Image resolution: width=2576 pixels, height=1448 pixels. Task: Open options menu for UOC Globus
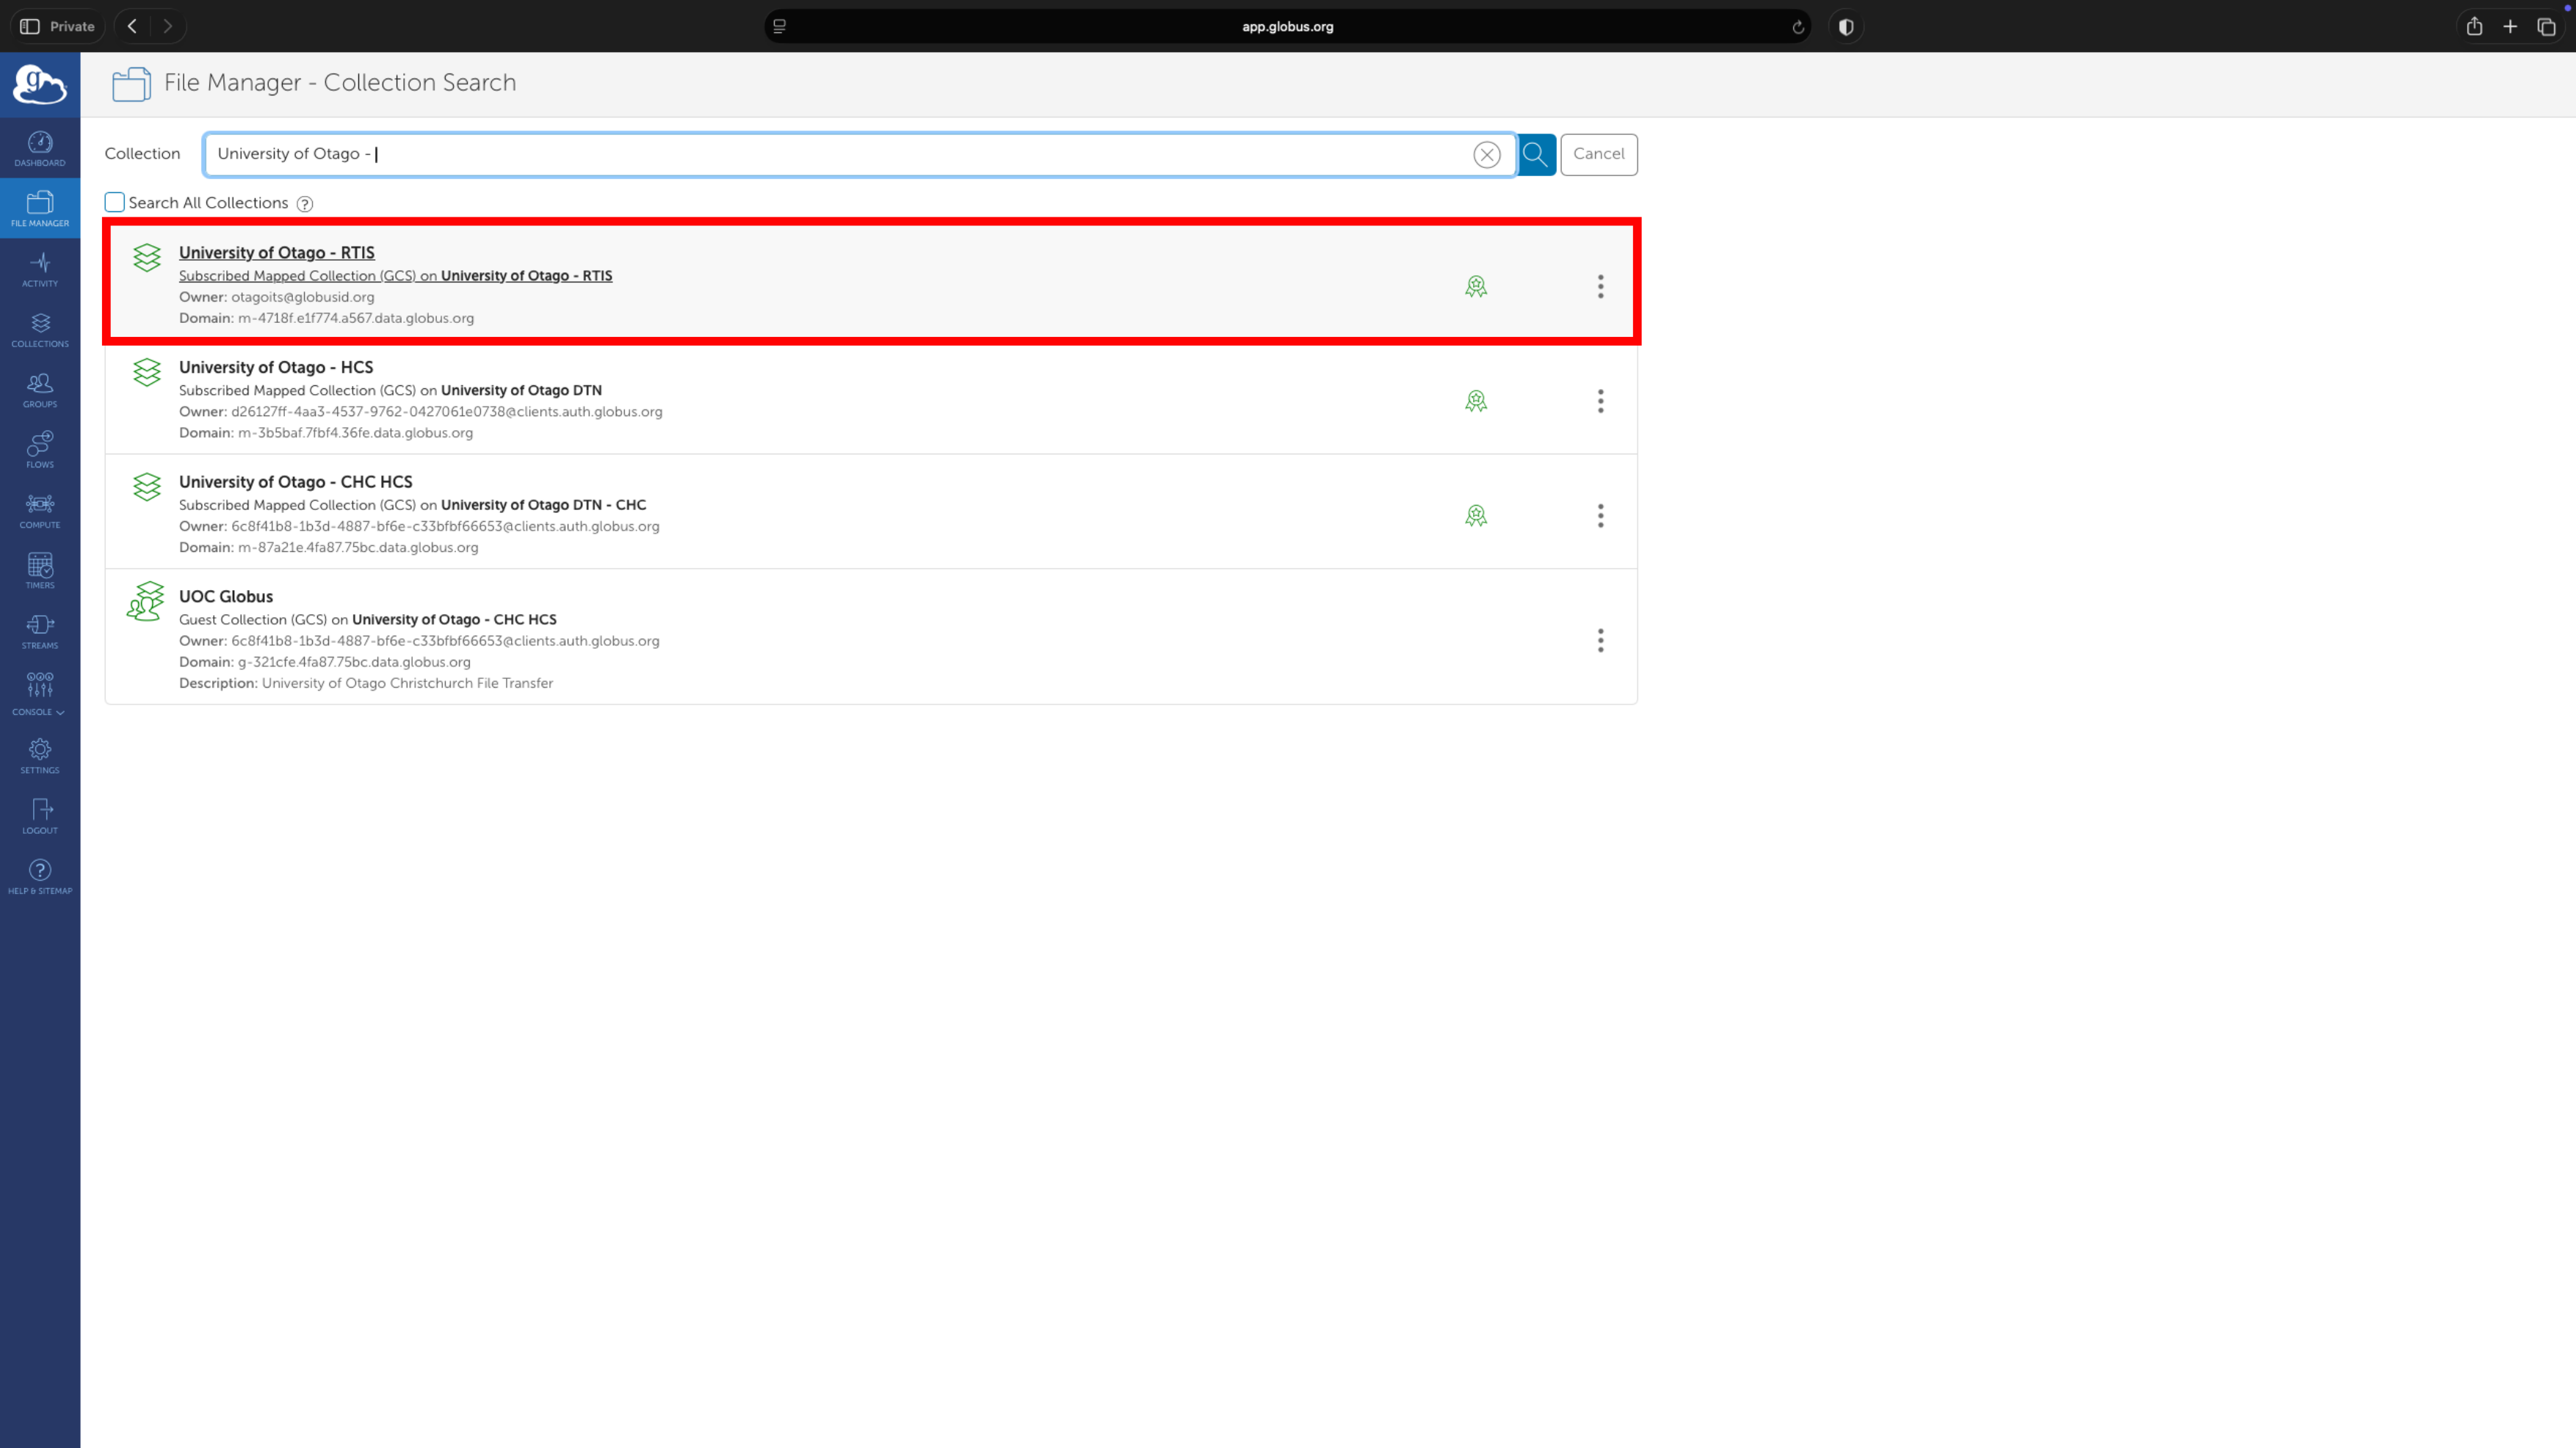1600,641
